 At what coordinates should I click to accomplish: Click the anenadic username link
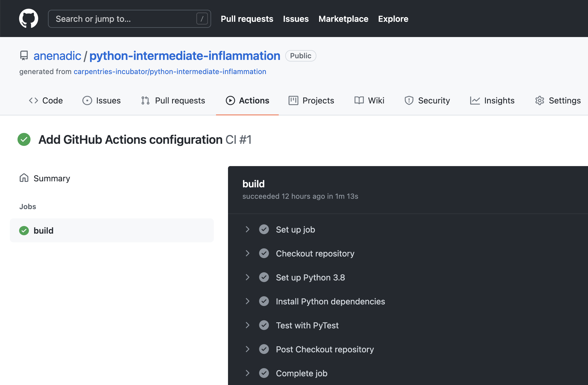coord(57,56)
